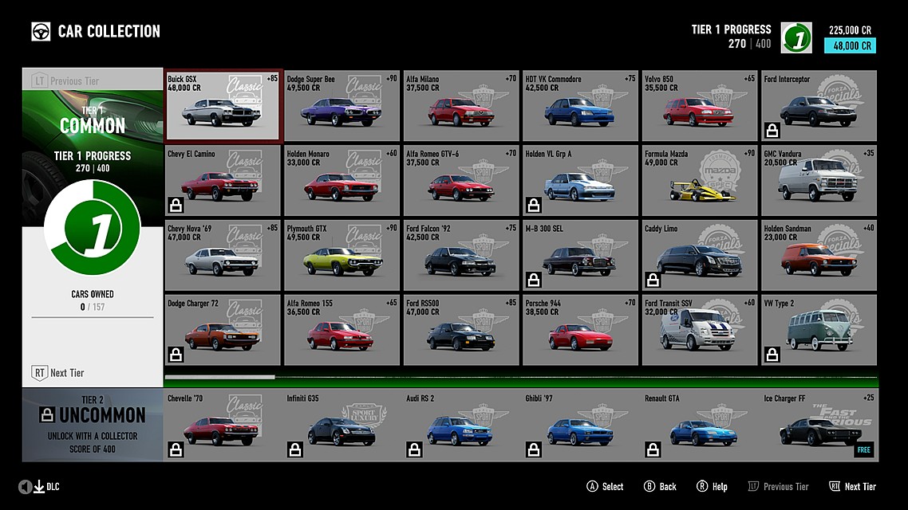Click the lock icon on VW Type 2
Image resolution: width=908 pixels, height=510 pixels.
(772, 355)
